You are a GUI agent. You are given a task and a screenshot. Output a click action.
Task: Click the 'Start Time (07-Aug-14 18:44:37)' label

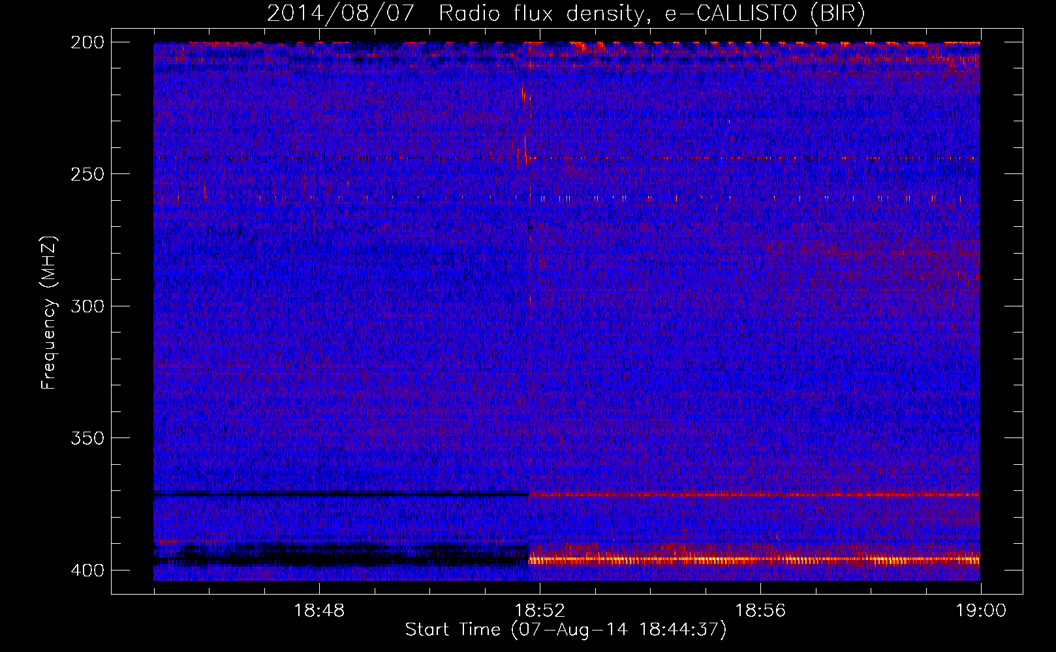point(566,630)
